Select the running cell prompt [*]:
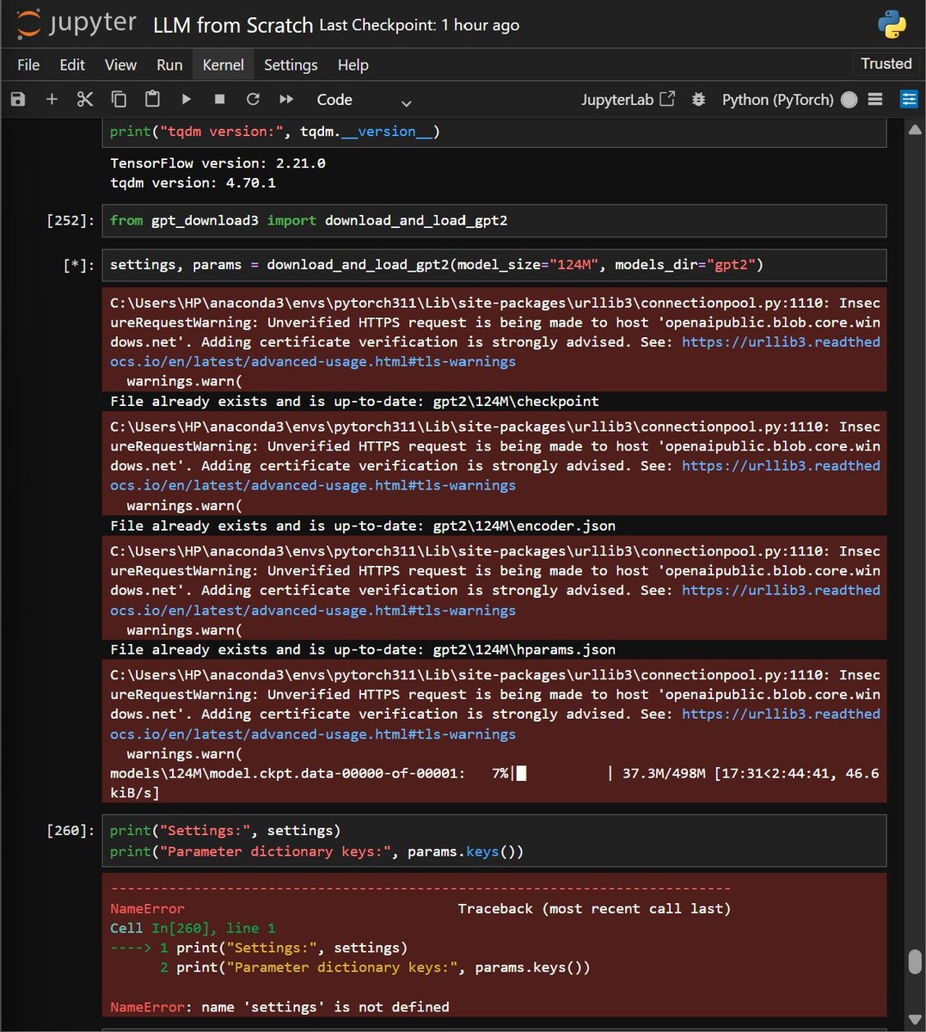 (x=79, y=266)
